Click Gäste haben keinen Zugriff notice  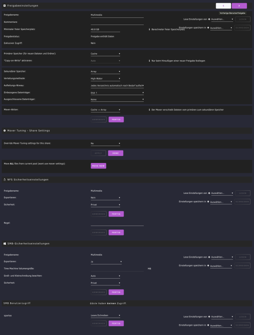(108, 303)
